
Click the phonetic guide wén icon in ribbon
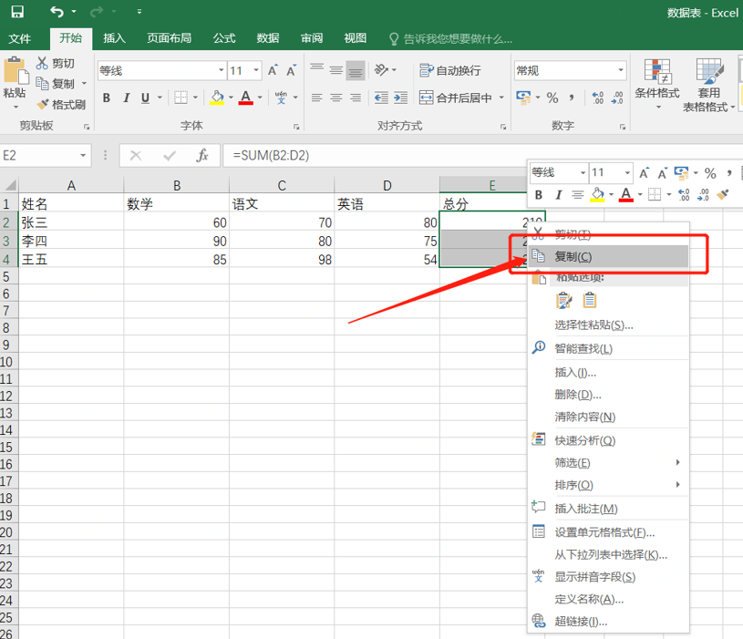tap(281, 98)
